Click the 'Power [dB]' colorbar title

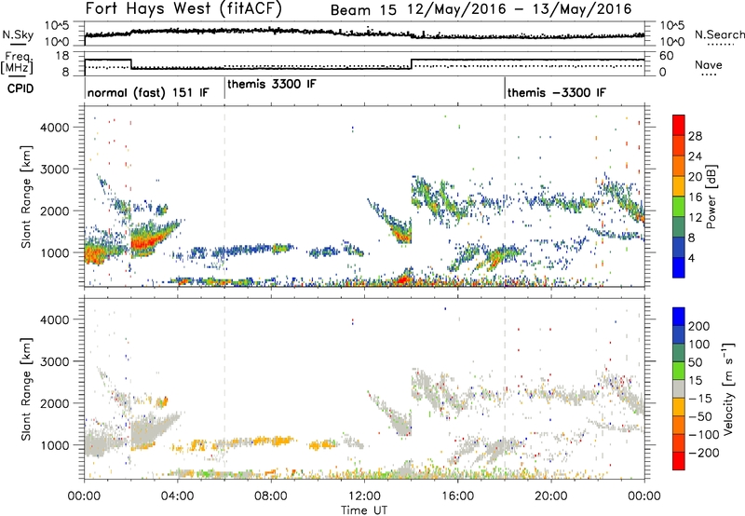[711, 197]
